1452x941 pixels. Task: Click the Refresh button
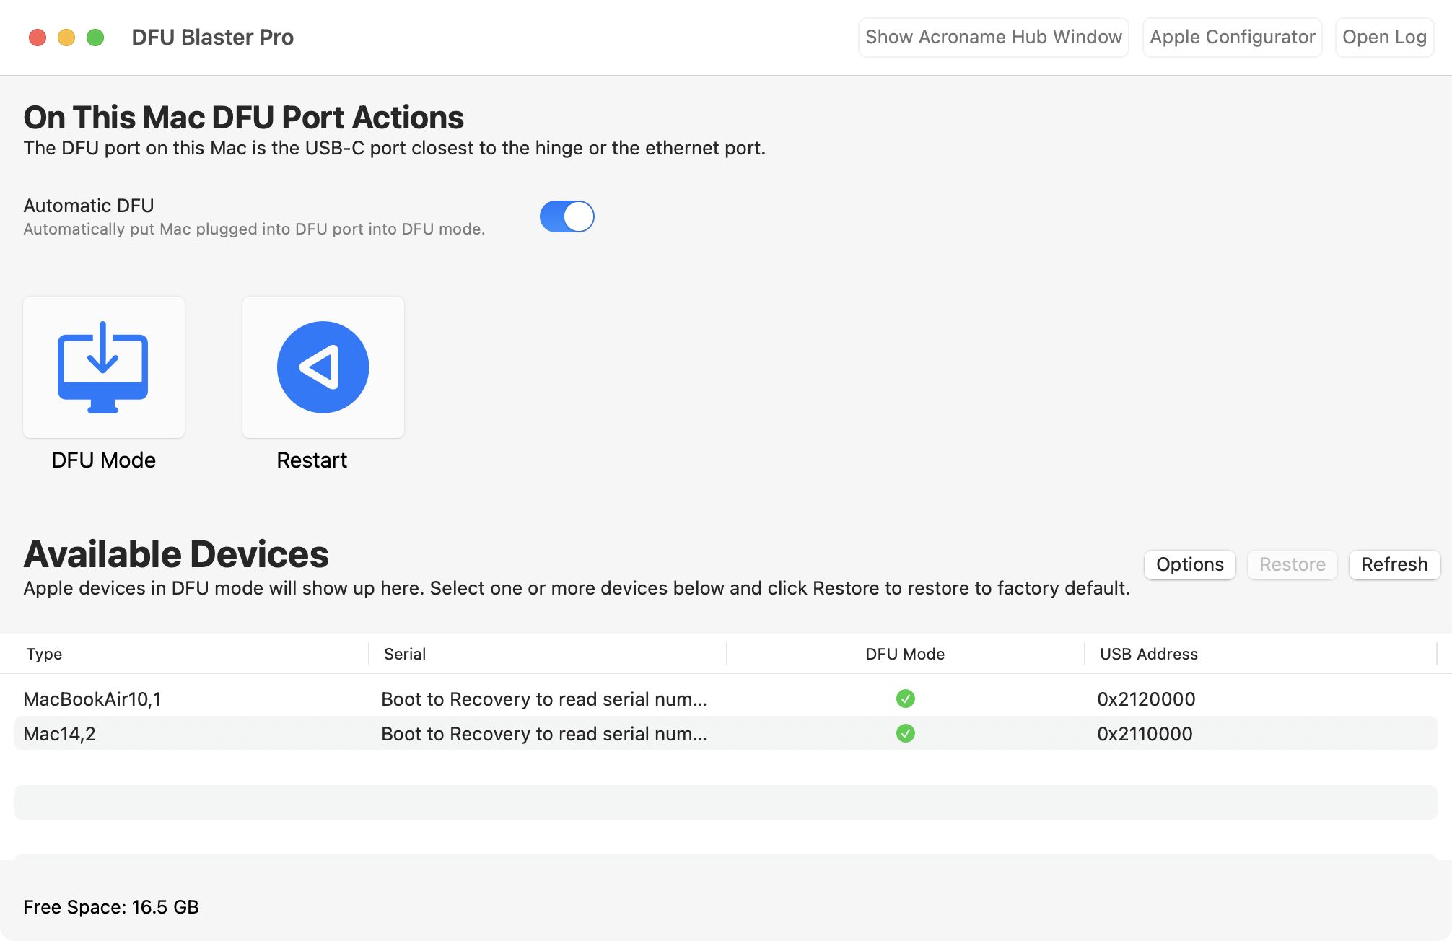tap(1394, 564)
